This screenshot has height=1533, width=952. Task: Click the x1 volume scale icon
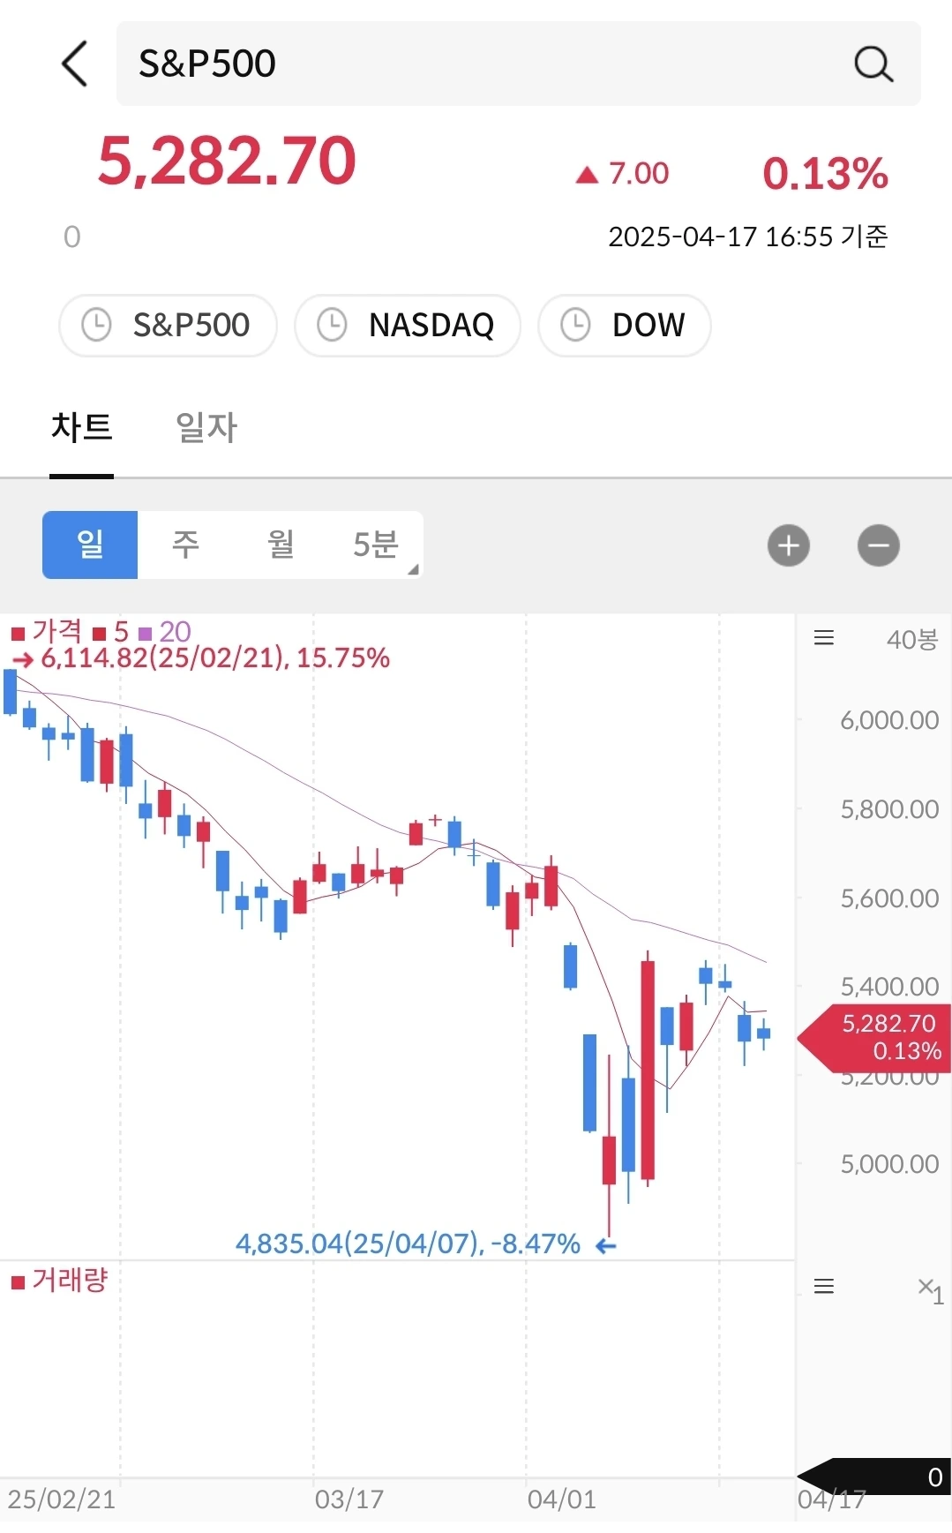pyautogui.click(x=930, y=1289)
